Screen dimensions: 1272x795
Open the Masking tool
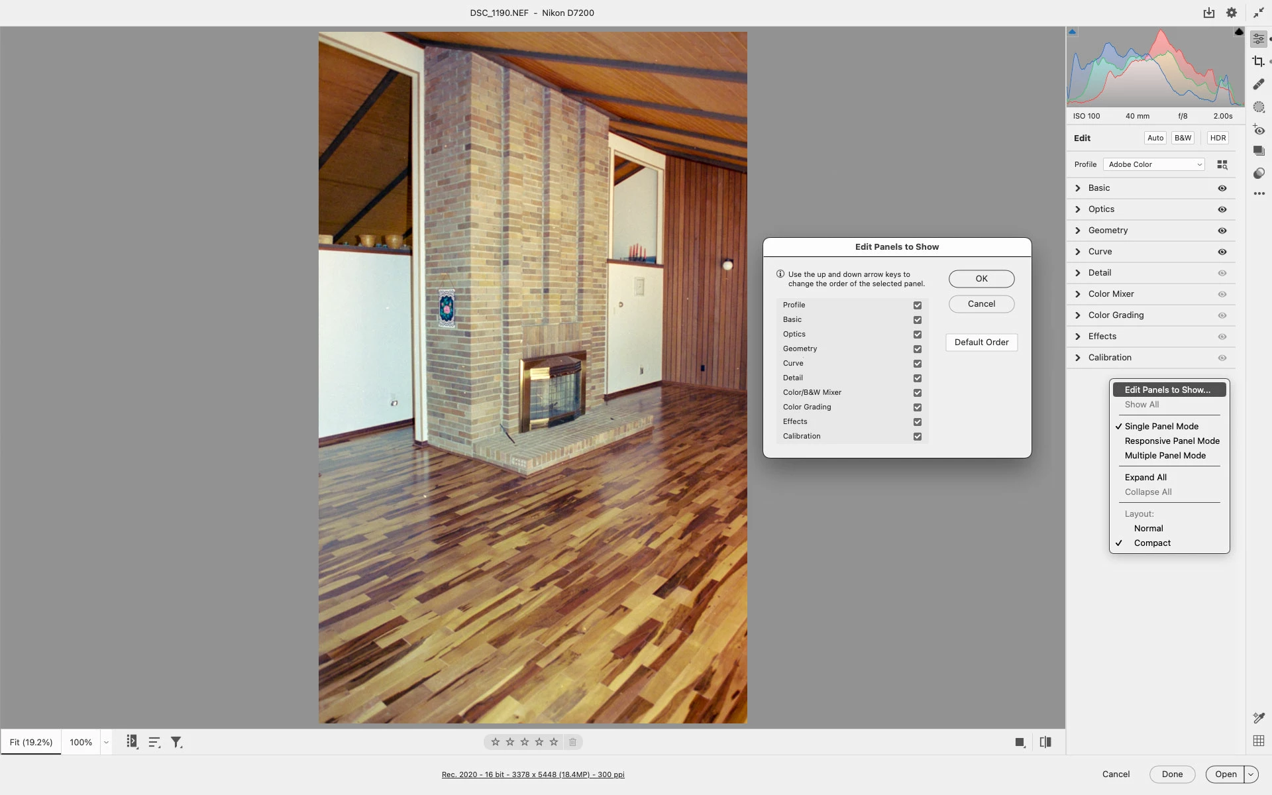coord(1258,107)
